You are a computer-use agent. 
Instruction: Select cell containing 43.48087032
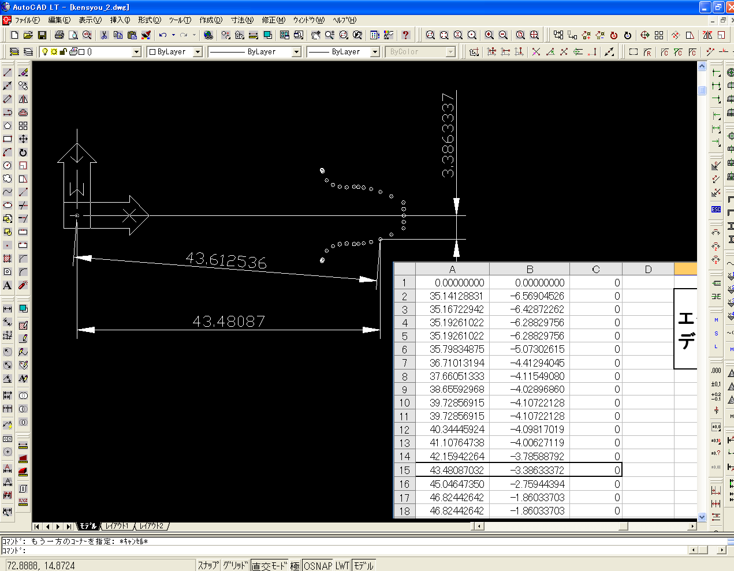pyautogui.click(x=452, y=471)
